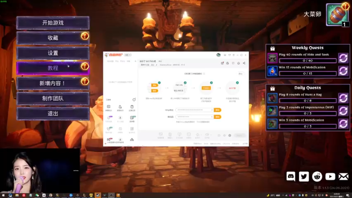
Task: Open the first toolbox tool in the left panel
Action: coord(109,108)
